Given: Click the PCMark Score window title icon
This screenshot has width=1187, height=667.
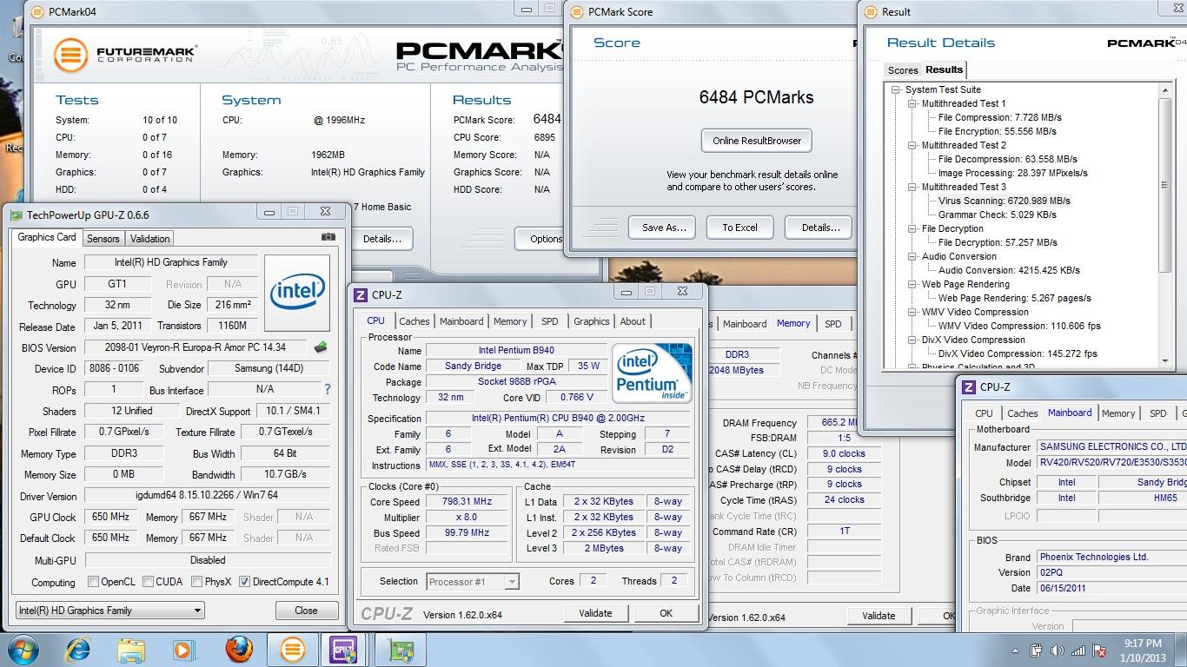Looking at the screenshot, I should [577, 11].
